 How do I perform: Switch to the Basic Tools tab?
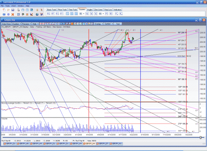[52, 10]
